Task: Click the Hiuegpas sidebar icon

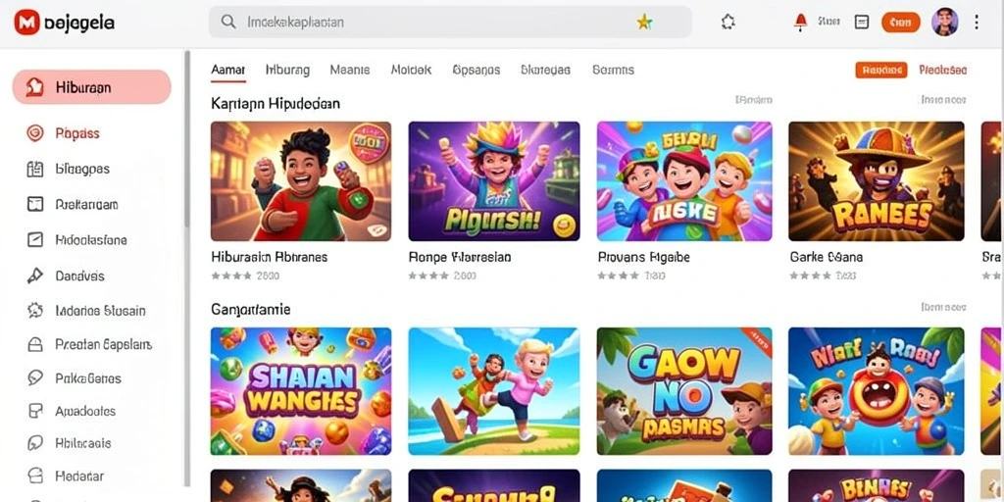Action: click(x=34, y=169)
